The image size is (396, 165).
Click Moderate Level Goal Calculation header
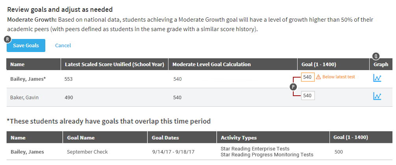click(211, 64)
